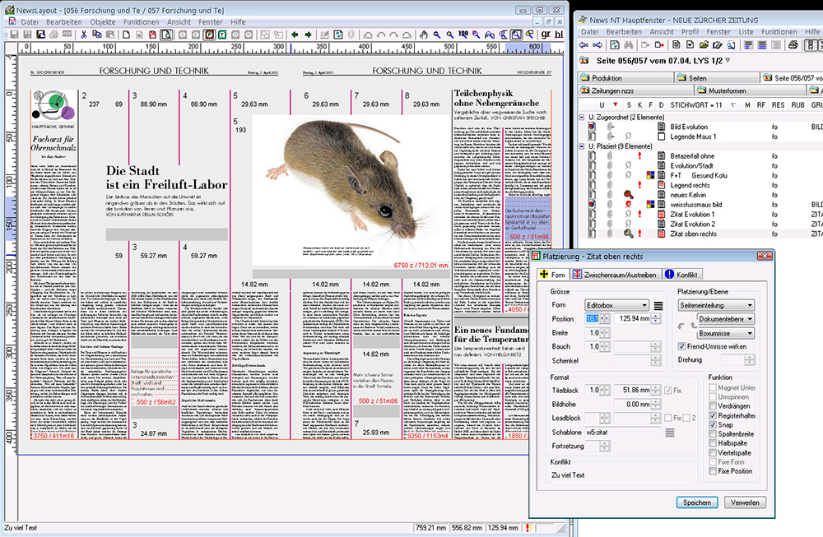Open the Dokumentebene dropdown
Viewport: 823px width, 537px height.
pyautogui.click(x=726, y=319)
